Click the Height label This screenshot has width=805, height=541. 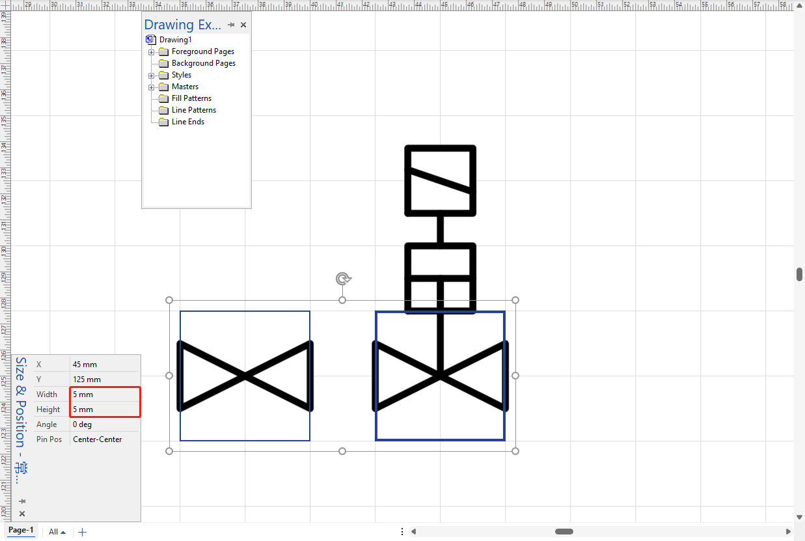48,409
